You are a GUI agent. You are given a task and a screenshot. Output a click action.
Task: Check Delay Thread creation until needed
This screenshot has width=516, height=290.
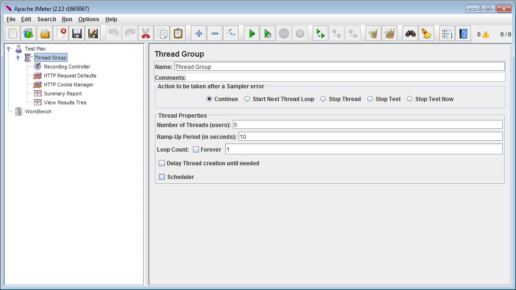click(162, 163)
